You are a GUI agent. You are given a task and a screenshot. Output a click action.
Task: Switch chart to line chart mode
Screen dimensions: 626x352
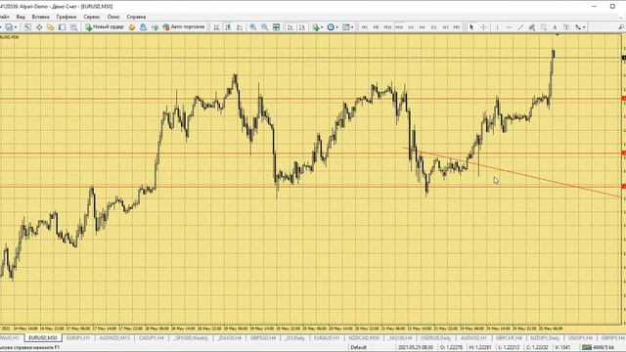240,26
